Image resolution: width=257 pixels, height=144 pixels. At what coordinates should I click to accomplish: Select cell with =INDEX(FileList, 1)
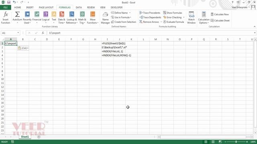(107, 52)
